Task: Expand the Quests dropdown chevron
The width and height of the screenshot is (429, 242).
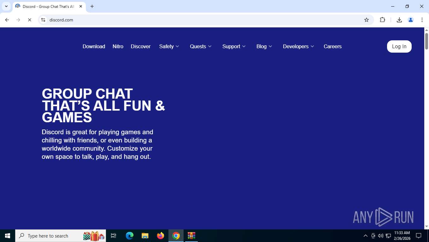Action: pos(210,46)
